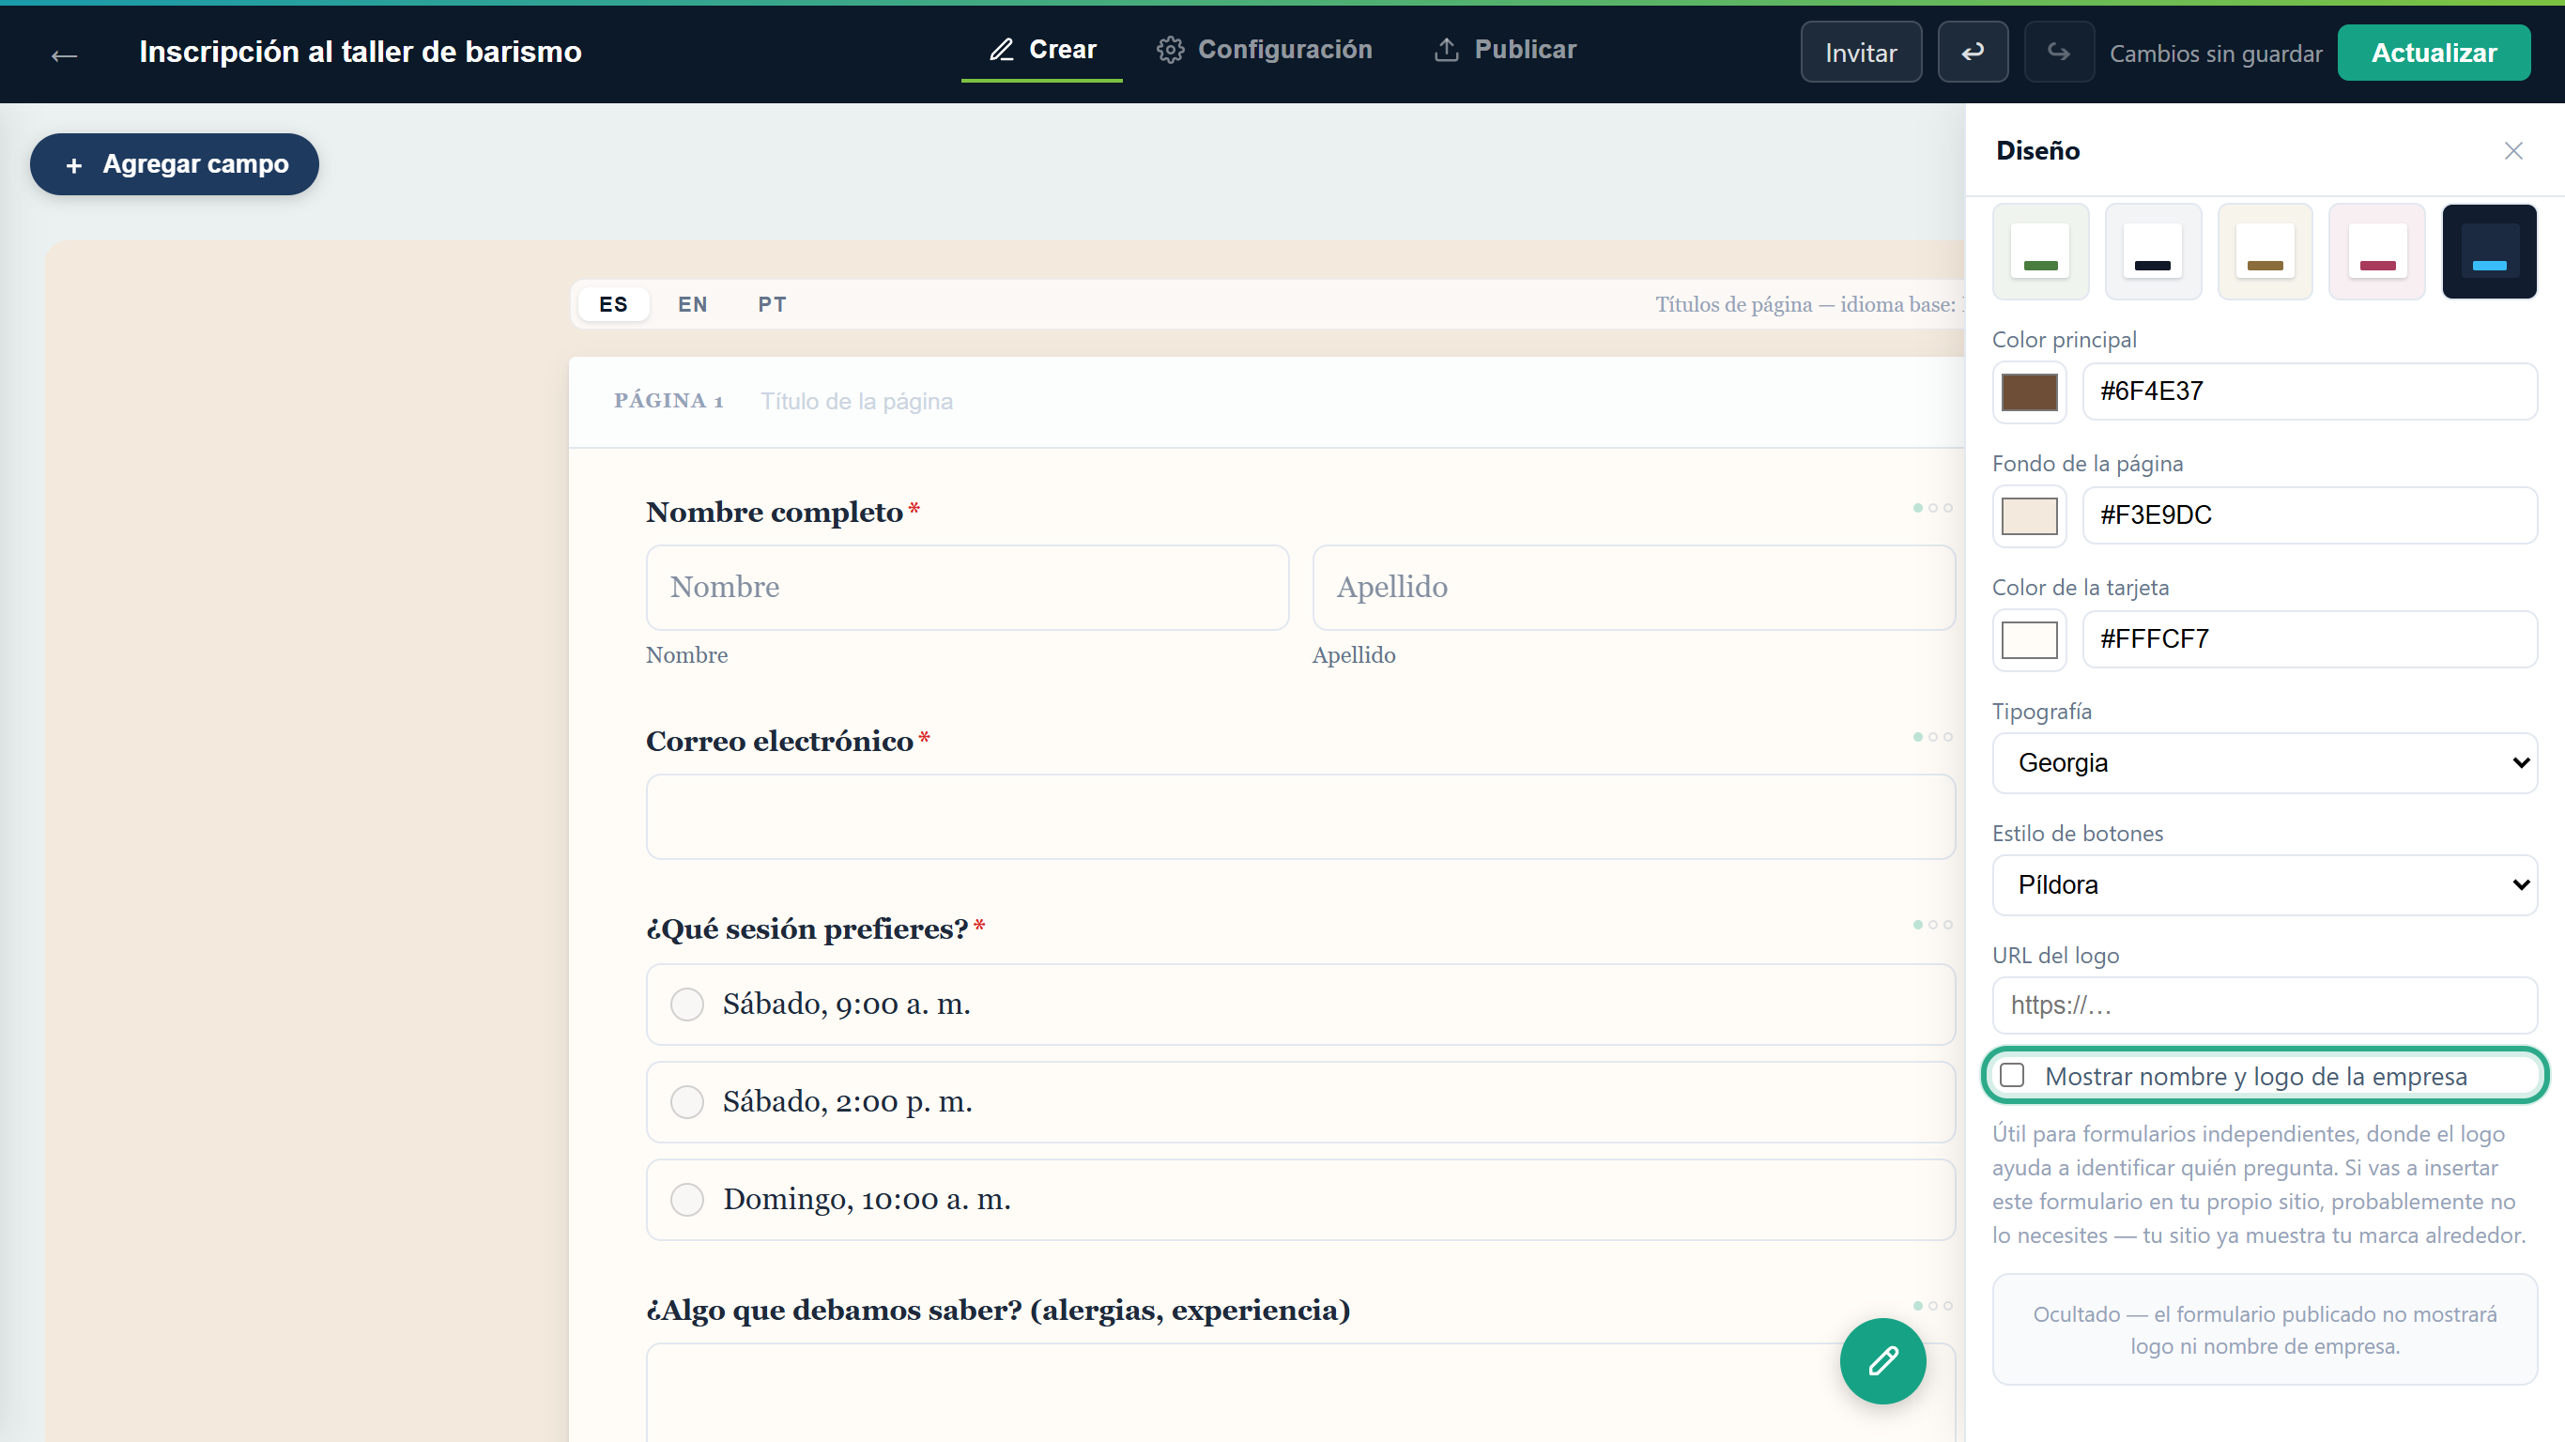2565x1442 pixels.
Task: Open the Color principal brown swatch
Action: click(x=2029, y=392)
